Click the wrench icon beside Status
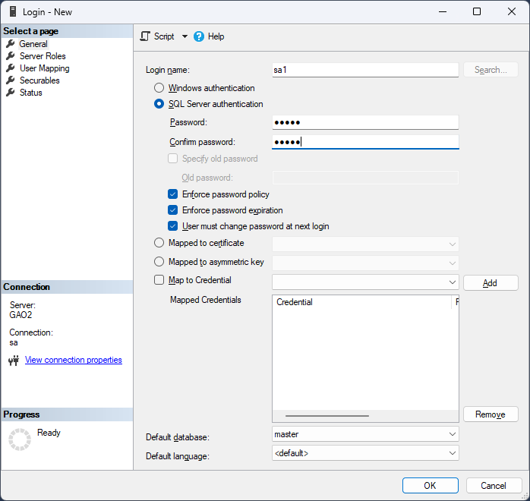This screenshot has height=501, width=530. 11,92
